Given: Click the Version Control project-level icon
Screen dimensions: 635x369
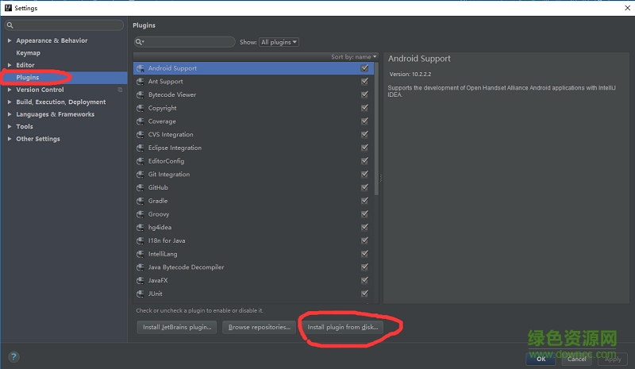Looking at the screenshot, I should point(120,90).
